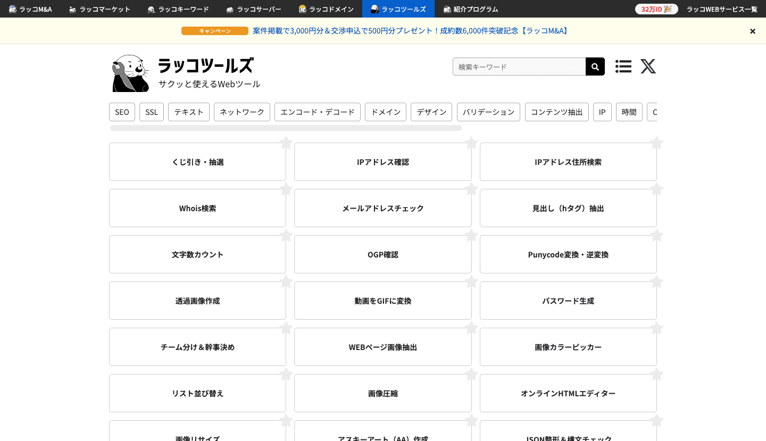Open the ラッコキーワード menu item

[x=178, y=9]
